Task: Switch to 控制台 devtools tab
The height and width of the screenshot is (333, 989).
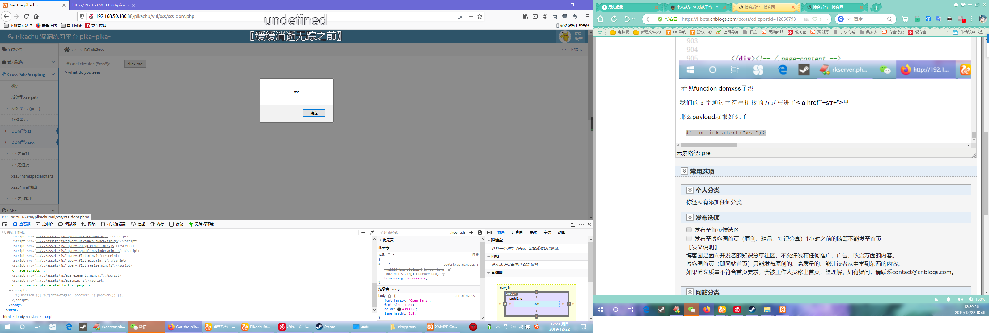Action: 45,224
